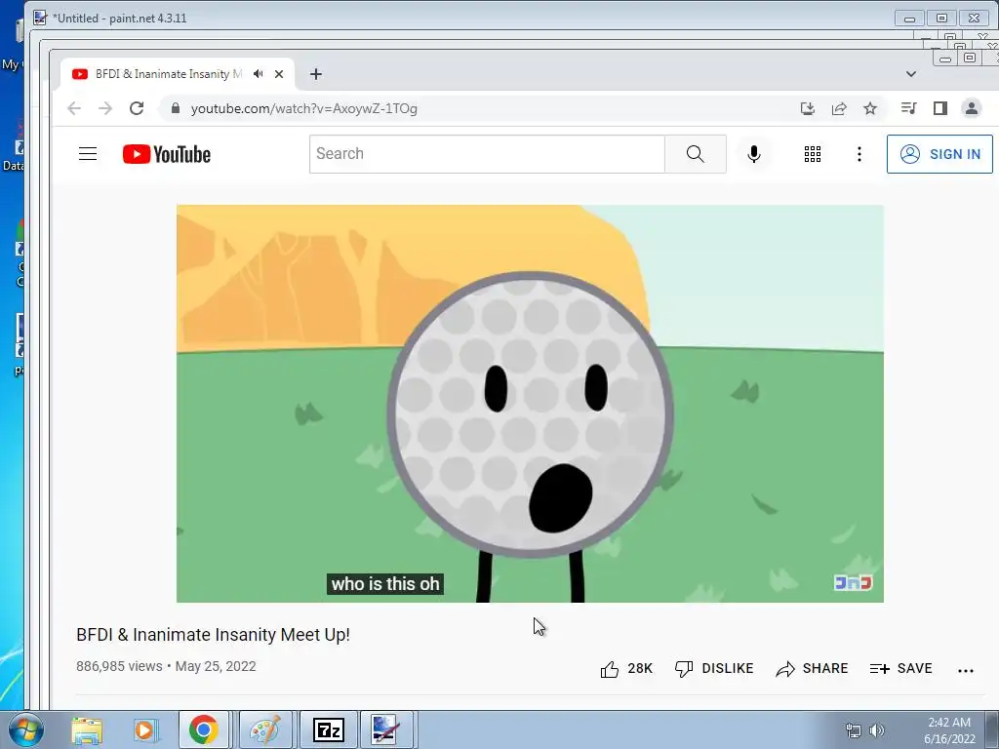This screenshot has width=999, height=749.
Task: Click the URL address bar text
Action: 304,108
